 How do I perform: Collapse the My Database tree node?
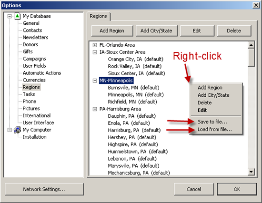pos(10,16)
